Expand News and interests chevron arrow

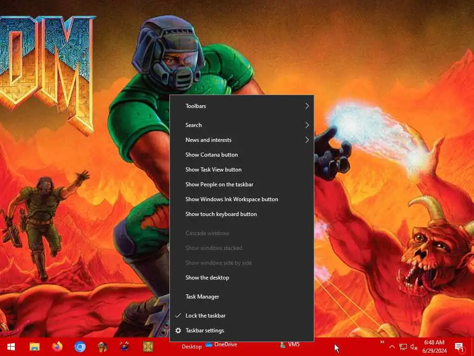pyautogui.click(x=307, y=140)
